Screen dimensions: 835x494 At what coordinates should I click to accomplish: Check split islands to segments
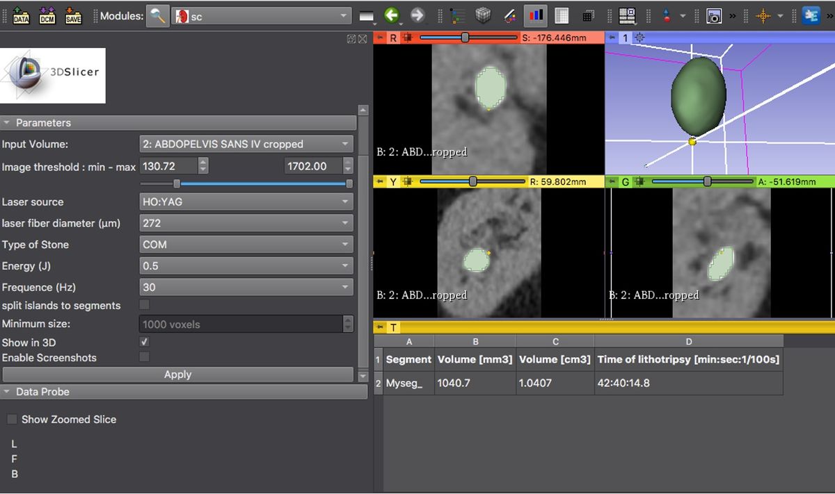(x=144, y=306)
